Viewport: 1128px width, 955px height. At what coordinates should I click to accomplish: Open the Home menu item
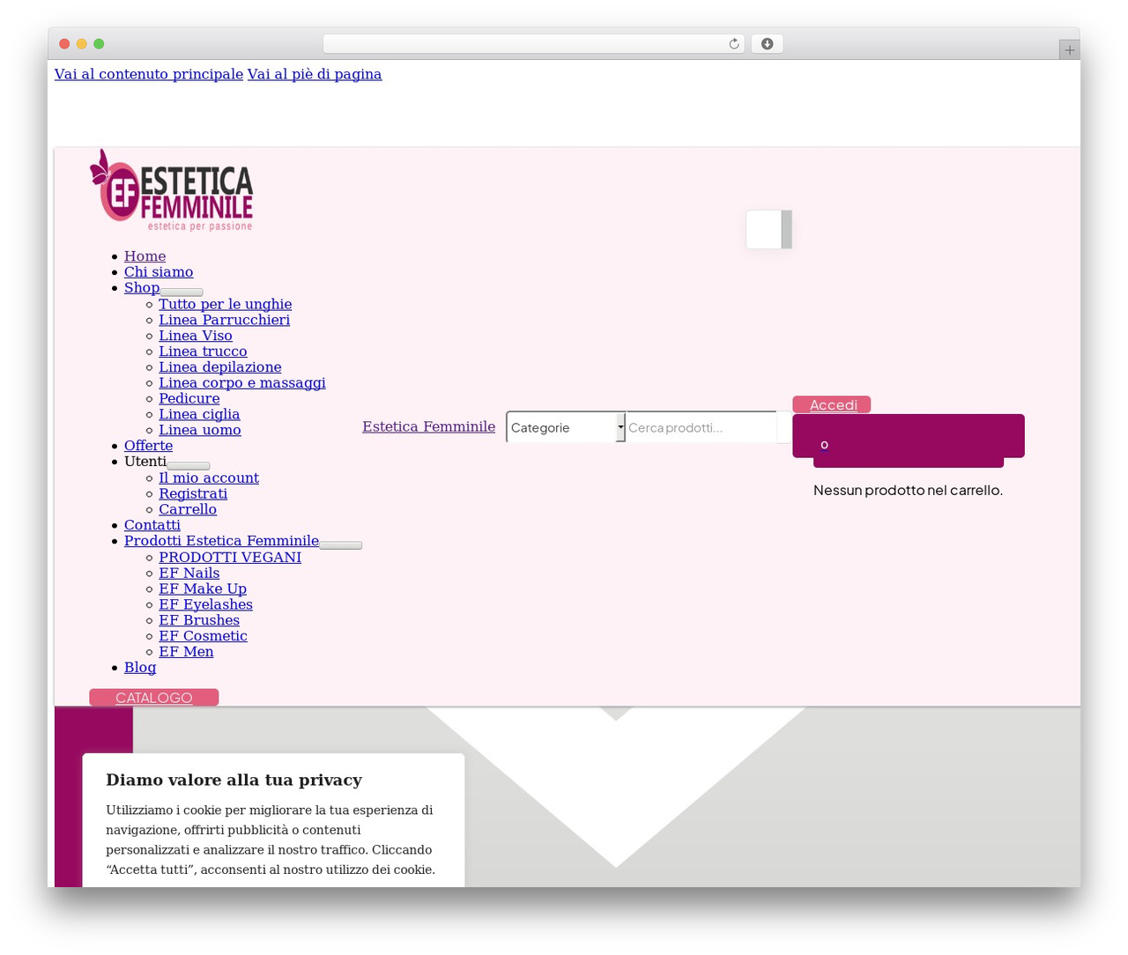[145, 256]
